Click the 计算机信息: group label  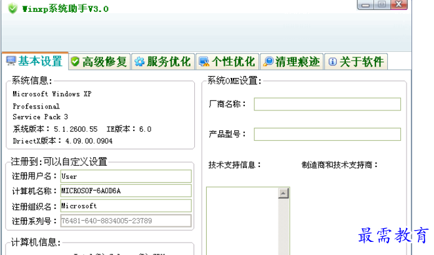(36, 243)
